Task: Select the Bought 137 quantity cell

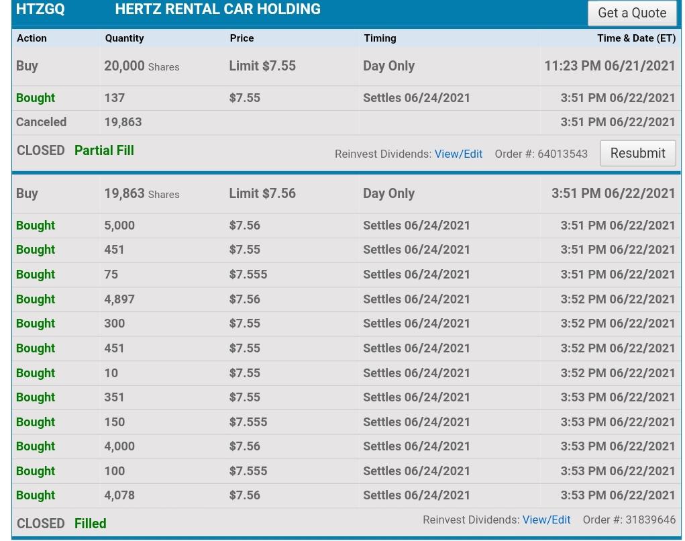Action: point(115,98)
